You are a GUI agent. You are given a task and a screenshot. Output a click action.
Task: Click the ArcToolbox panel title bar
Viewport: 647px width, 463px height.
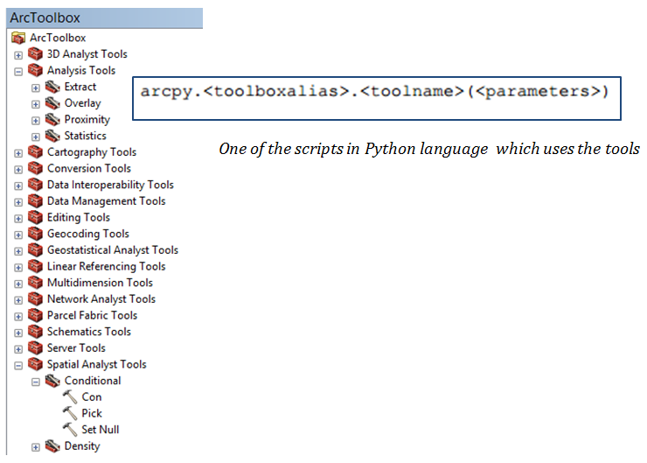pos(101,18)
